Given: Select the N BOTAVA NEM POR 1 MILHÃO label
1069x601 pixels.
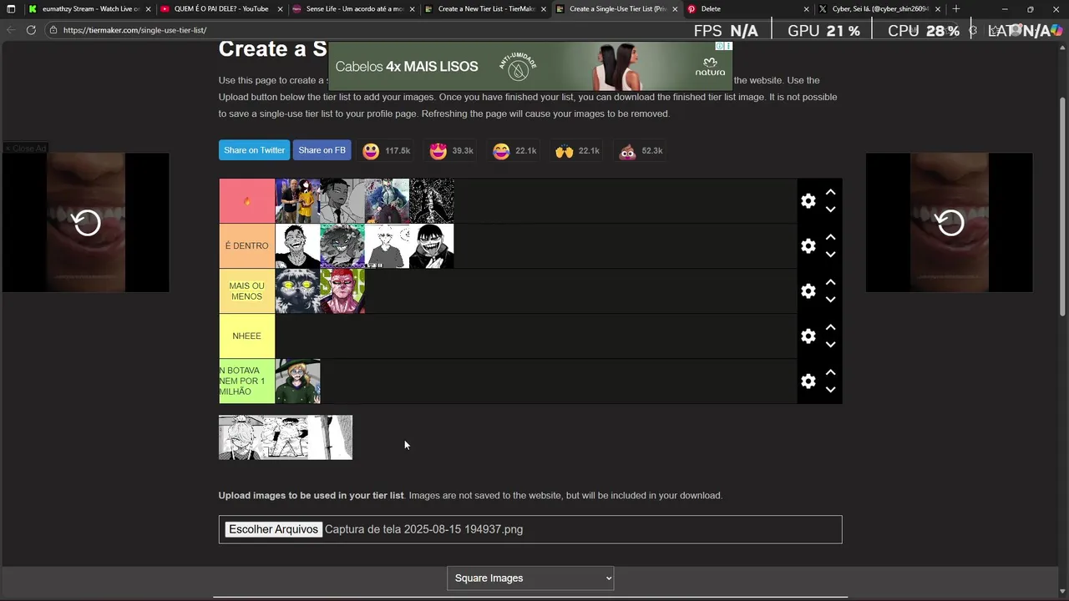Looking at the screenshot, I should click(246, 381).
